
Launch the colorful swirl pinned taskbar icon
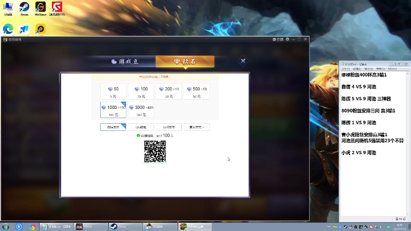[x=32, y=226]
